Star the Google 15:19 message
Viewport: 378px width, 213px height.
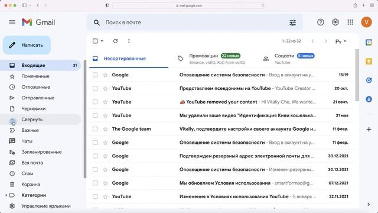(105, 75)
